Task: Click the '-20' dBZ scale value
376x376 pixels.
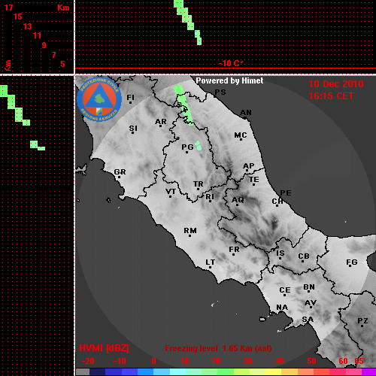Action: pyautogui.click(x=88, y=361)
